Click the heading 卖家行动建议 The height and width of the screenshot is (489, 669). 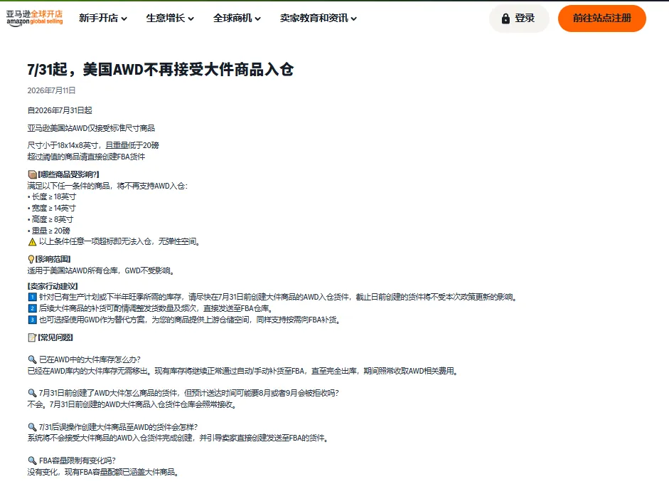(53, 286)
